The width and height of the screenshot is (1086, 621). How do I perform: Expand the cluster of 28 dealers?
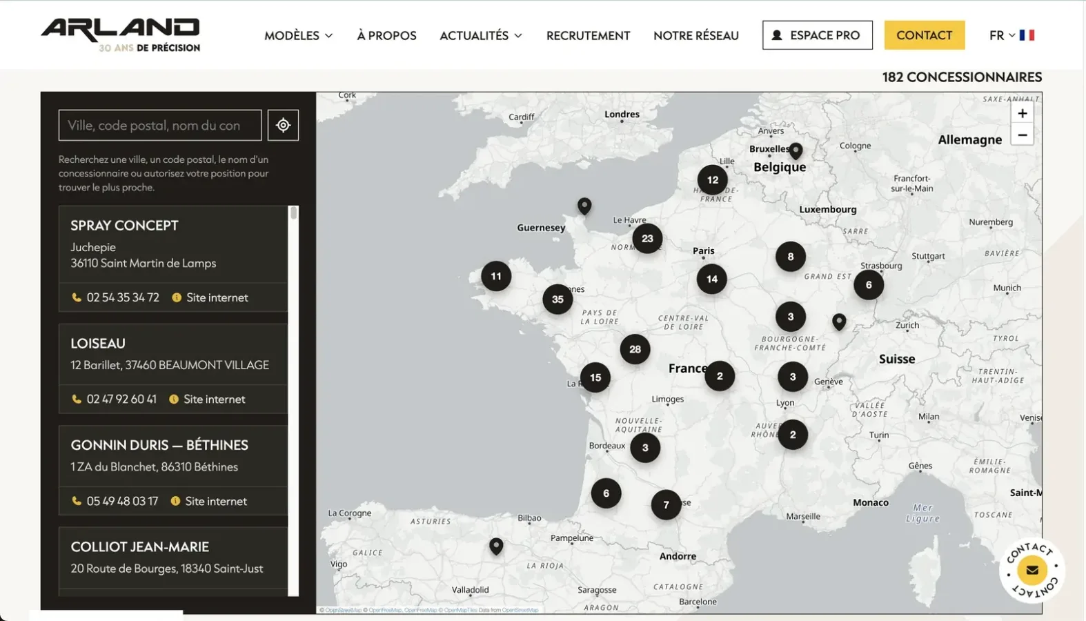(x=635, y=349)
